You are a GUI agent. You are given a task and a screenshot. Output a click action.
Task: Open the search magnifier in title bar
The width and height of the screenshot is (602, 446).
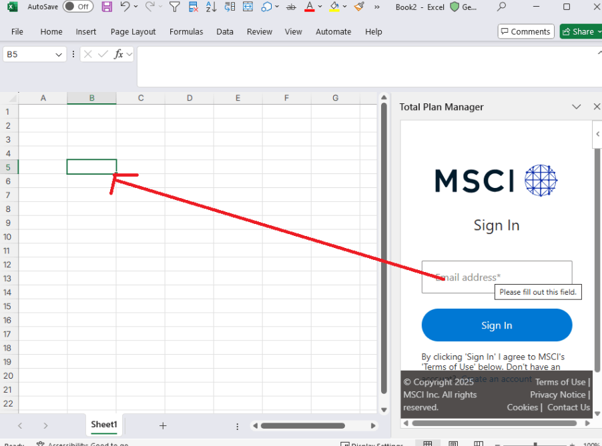(501, 7)
